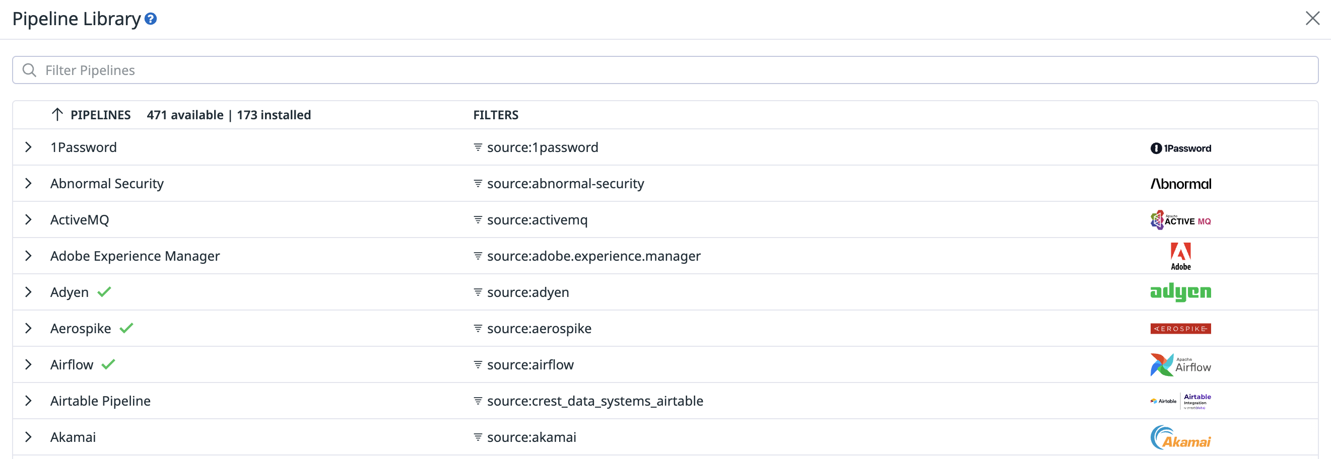The height and width of the screenshot is (459, 1331).
Task: Click the Akamai logo icon
Action: tap(1180, 438)
